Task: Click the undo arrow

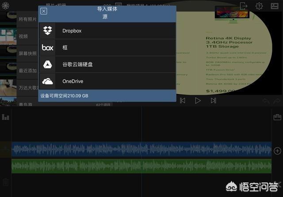Action: pos(266,101)
